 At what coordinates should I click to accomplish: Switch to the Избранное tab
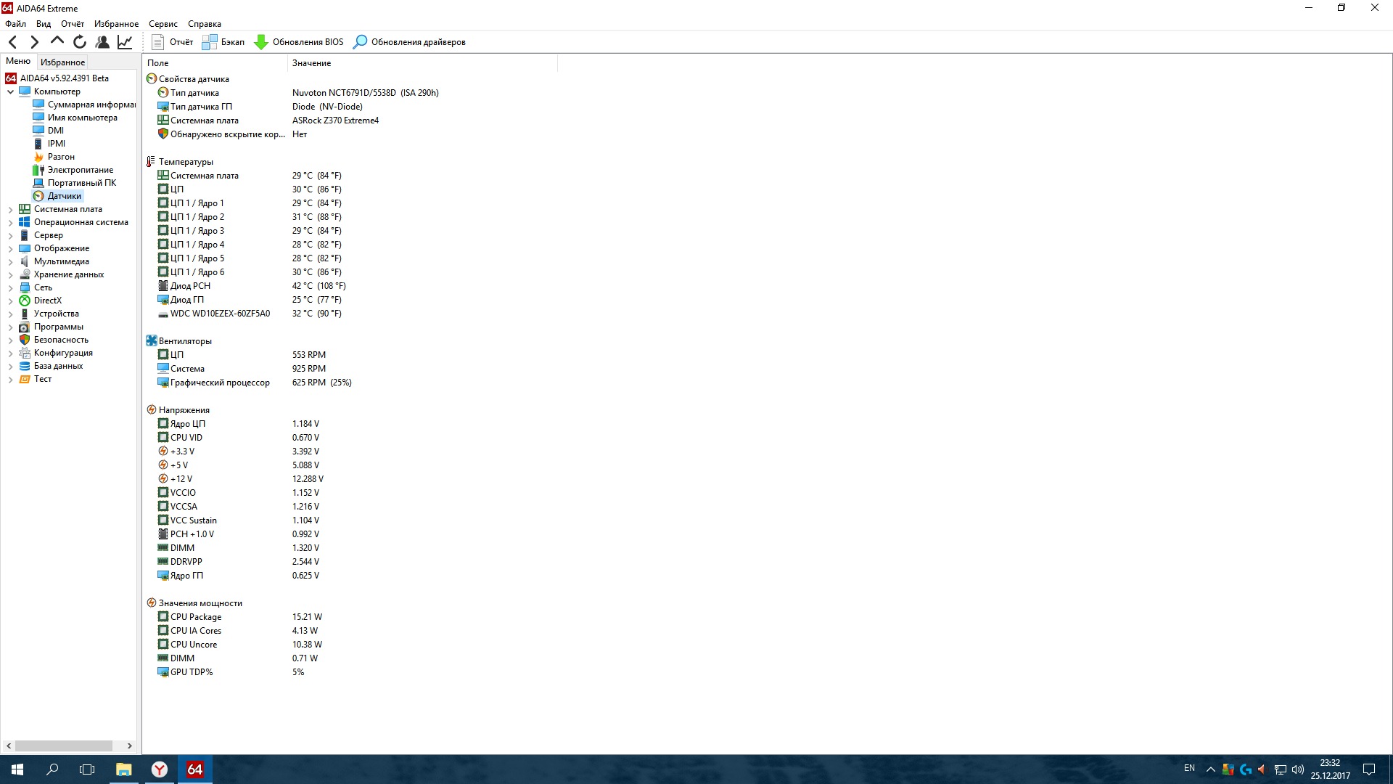62,62
